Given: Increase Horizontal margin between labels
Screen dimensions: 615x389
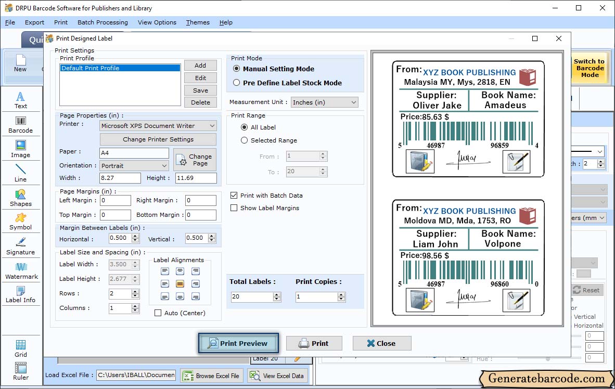Looking at the screenshot, I should [x=135, y=236].
